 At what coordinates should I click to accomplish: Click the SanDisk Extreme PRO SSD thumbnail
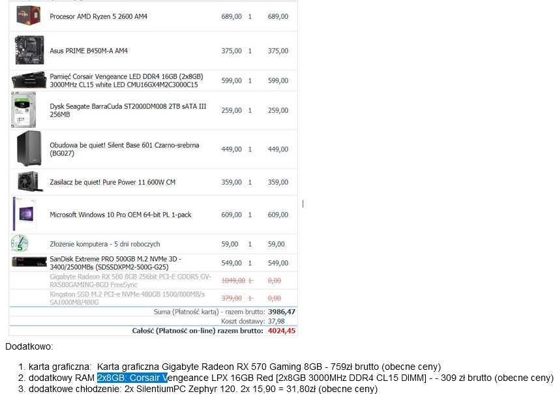29,262
